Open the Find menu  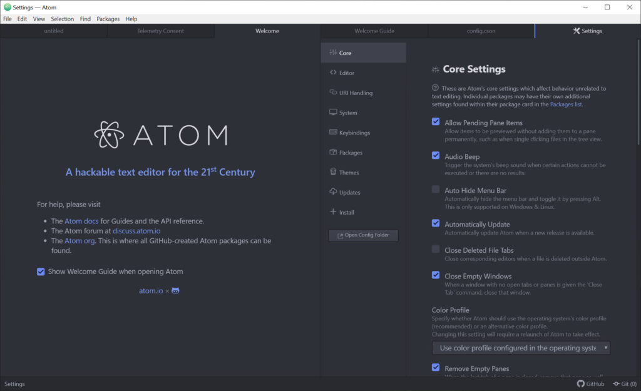(x=85, y=19)
